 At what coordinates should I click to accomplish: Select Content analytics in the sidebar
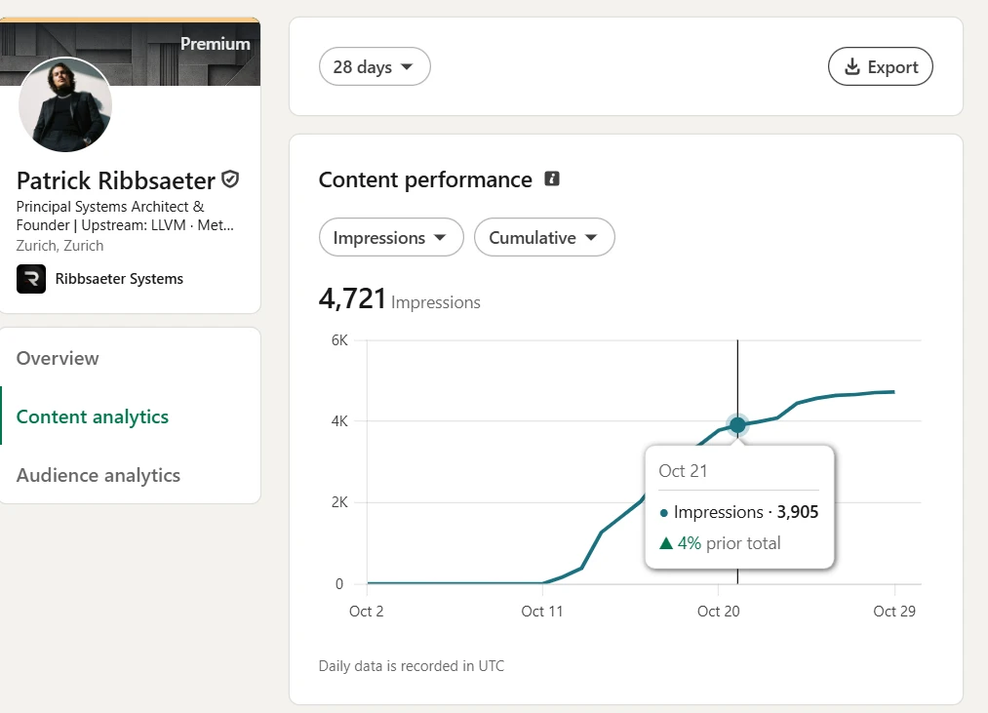pyautogui.click(x=93, y=416)
